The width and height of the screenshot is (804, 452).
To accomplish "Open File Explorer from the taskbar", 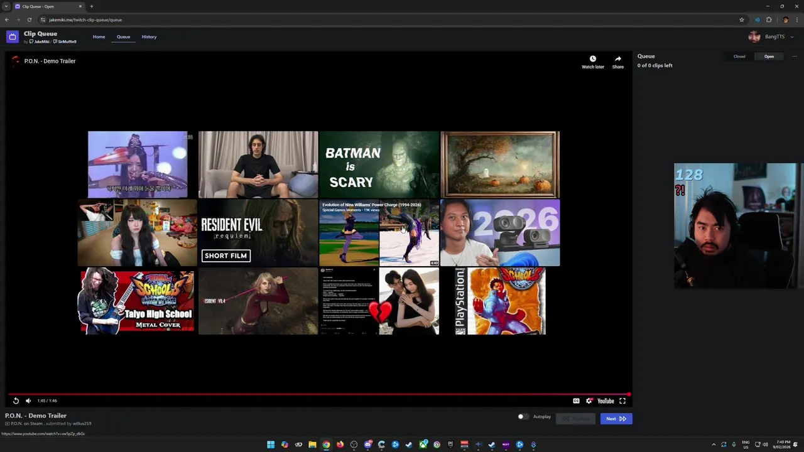I will (x=312, y=444).
